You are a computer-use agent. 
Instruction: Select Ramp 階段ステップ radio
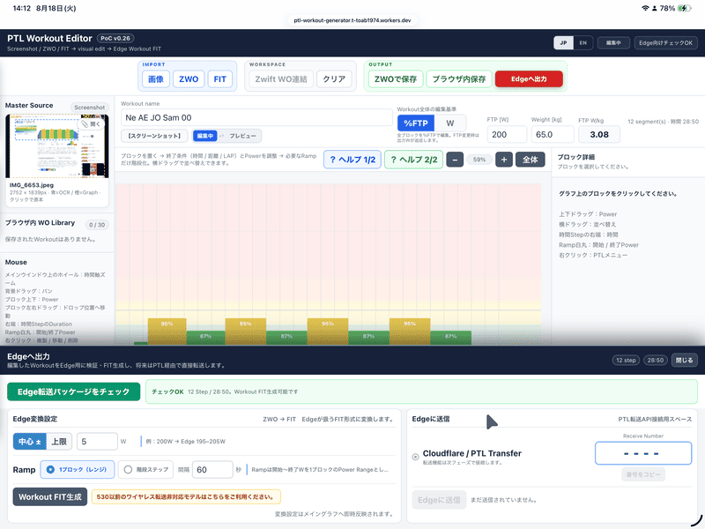tap(146, 470)
